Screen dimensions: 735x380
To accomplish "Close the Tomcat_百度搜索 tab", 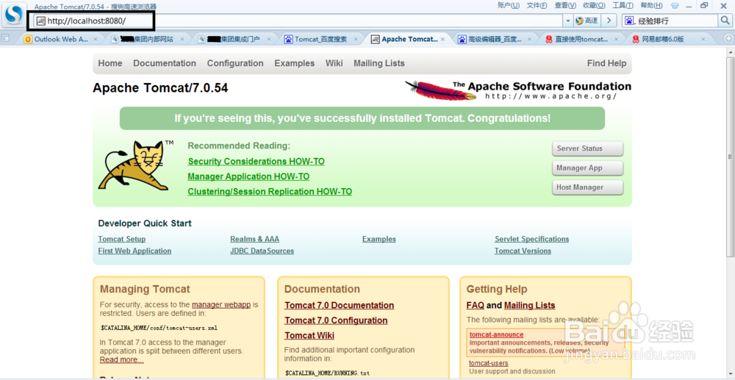I will (x=355, y=40).
